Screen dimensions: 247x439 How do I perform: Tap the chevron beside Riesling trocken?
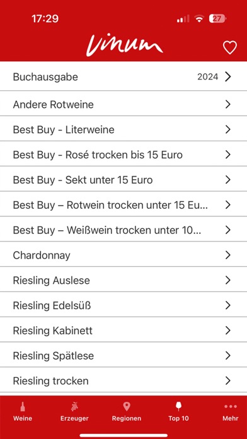228,381
